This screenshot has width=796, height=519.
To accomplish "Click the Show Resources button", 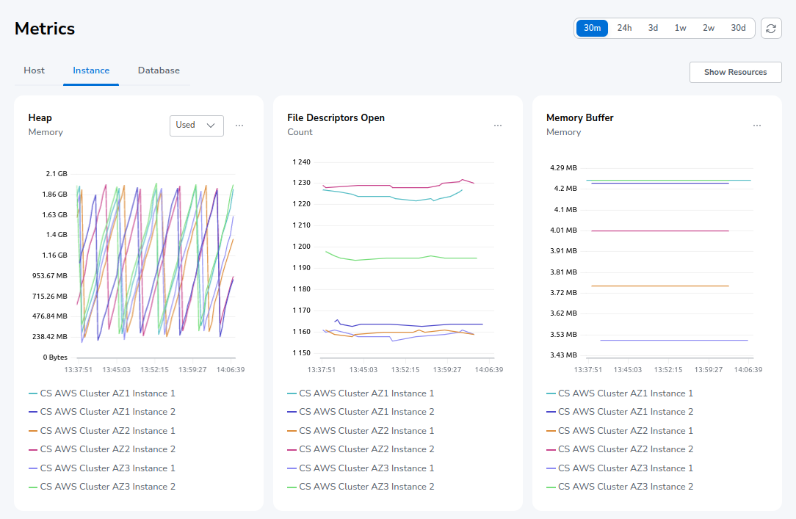I will pos(735,72).
